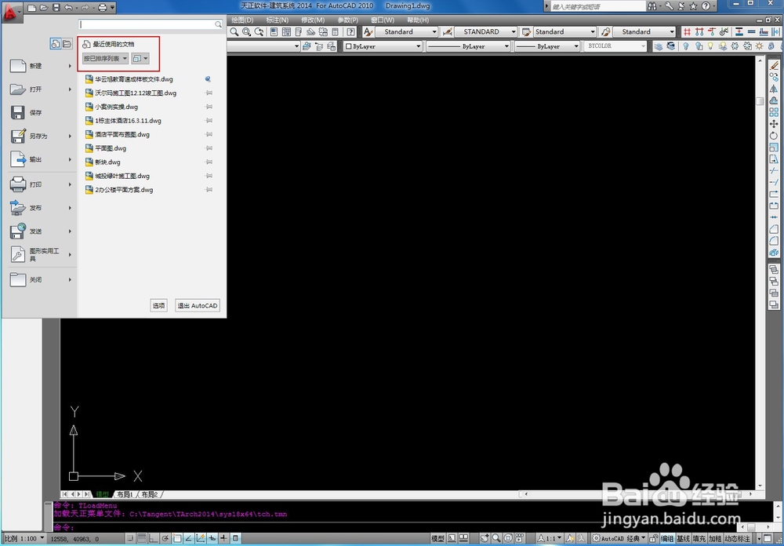This screenshot has height=546, width=784.
Task: Select the Rotate tool in right toolbar
Action: [x=774, y=136]
